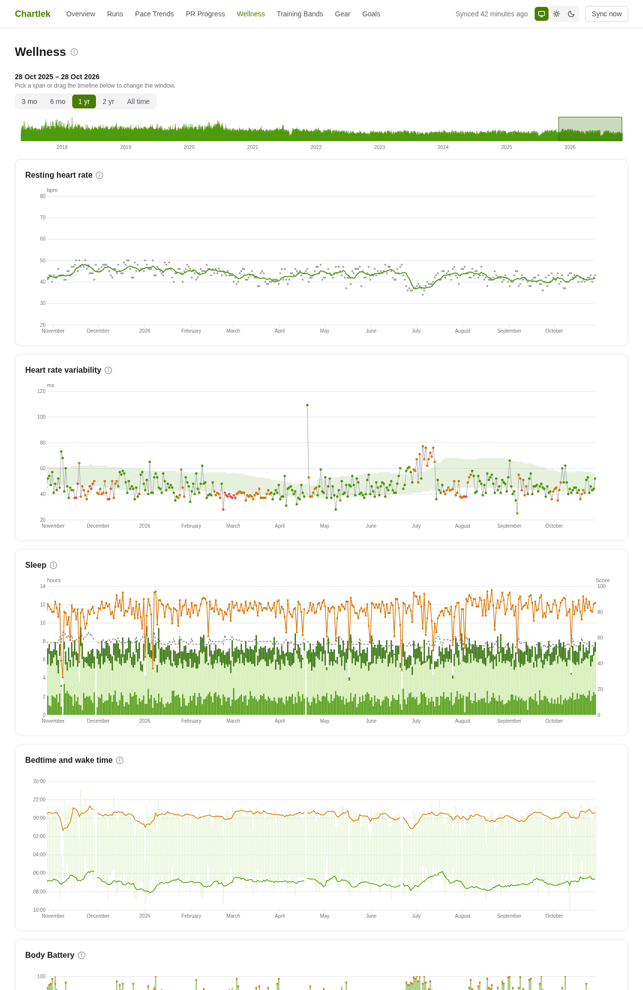Select the 1 yr span
The height and width of the screenshot is (990, 643).
click(x=84, y=101)
